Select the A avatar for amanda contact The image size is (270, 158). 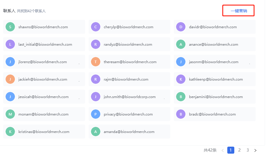pos(96,132)
